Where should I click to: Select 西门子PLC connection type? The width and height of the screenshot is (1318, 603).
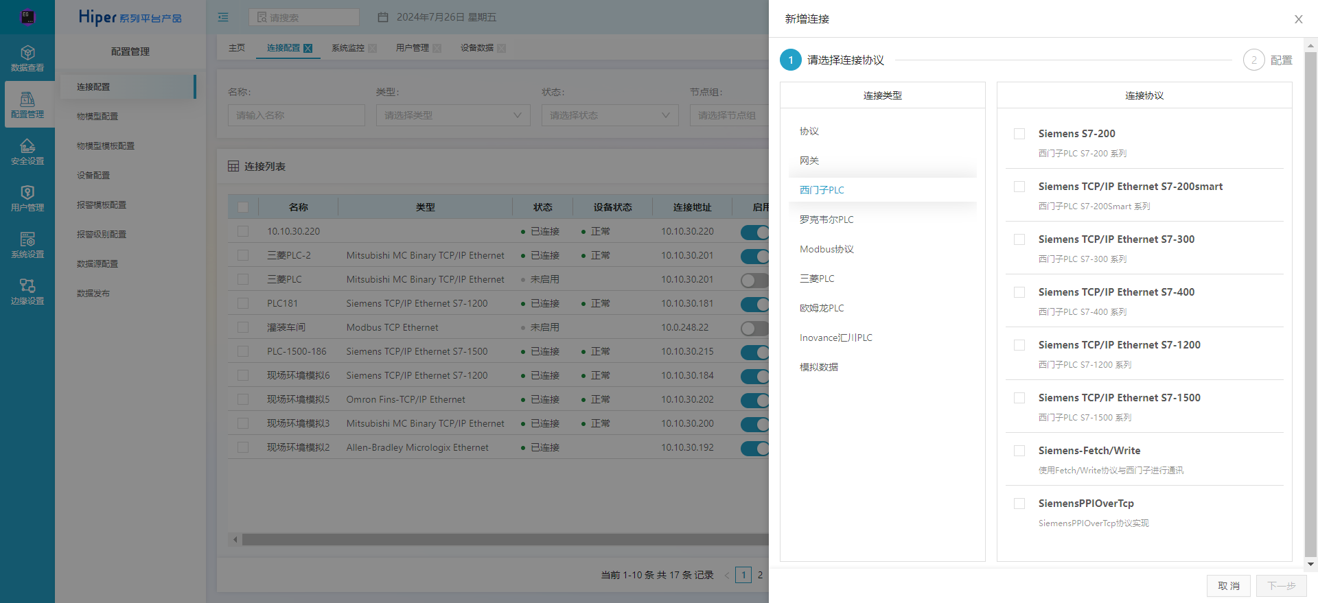click(x=883, y=190)
